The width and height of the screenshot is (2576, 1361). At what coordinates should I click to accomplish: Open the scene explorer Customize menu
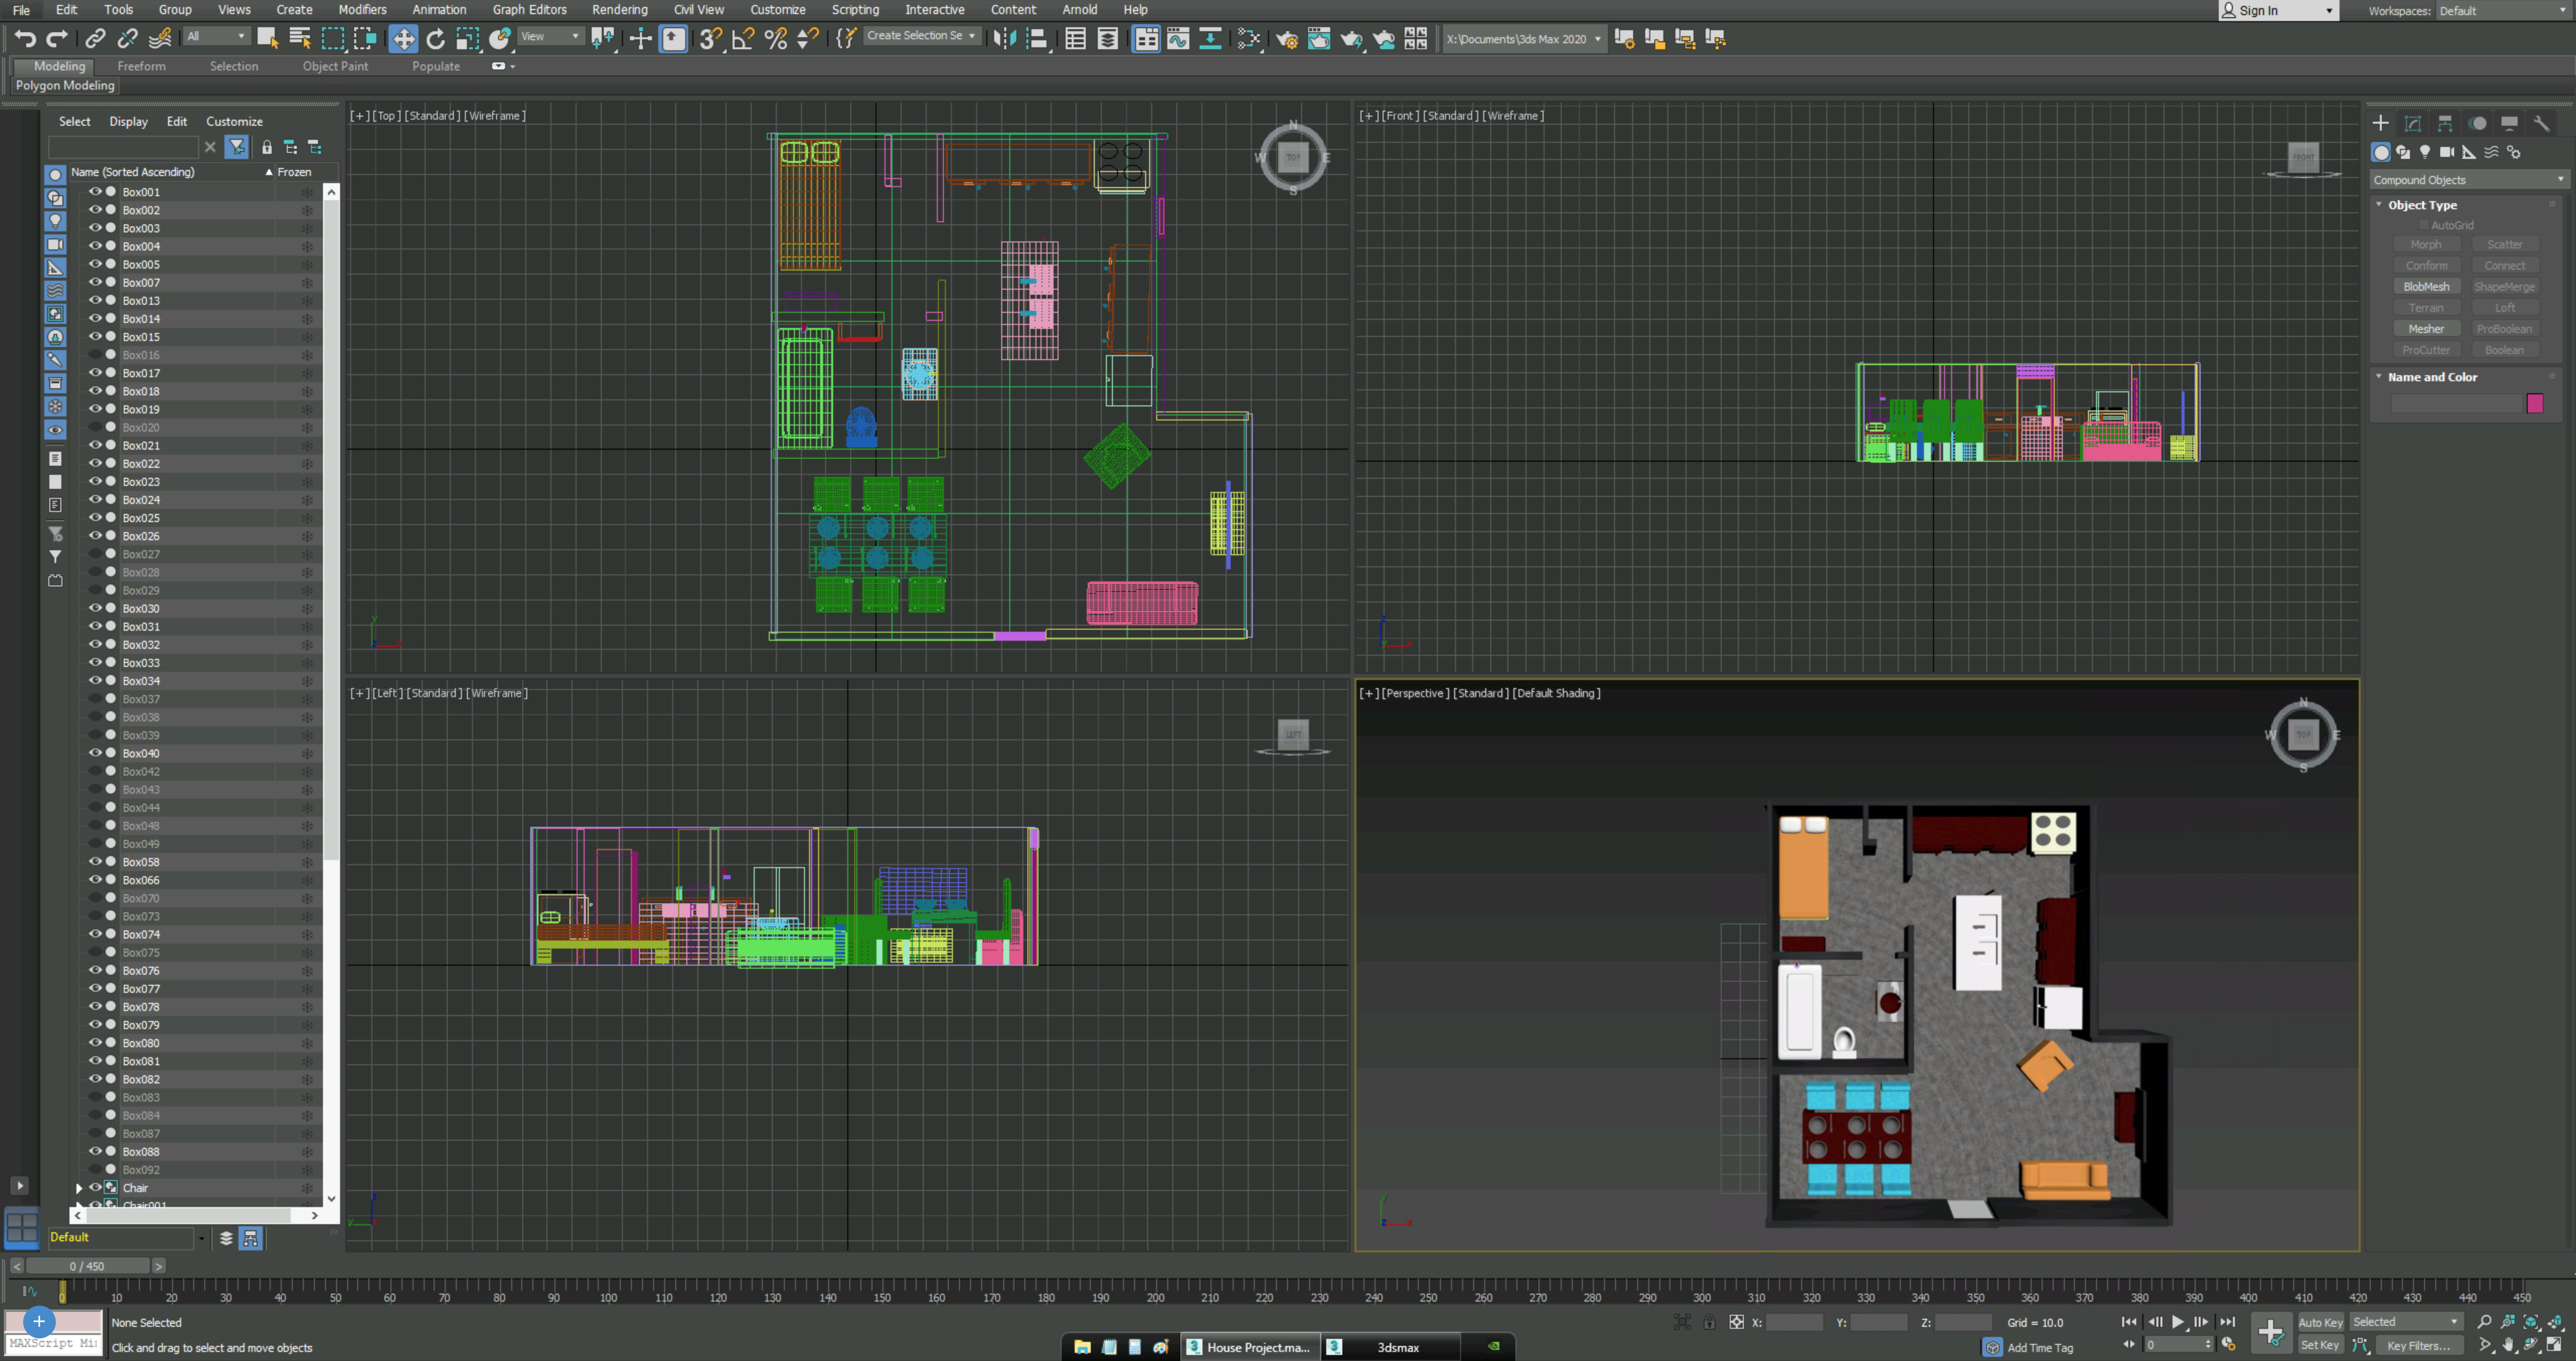(x=234, y=121)
